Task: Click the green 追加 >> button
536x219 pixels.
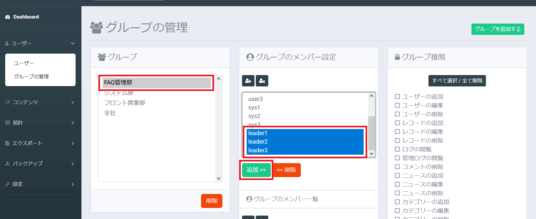Action: pyautogui.click(x=256, y=170)
